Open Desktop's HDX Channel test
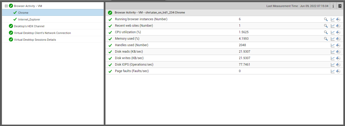This screenshot has width=345, height=126. 29,26
